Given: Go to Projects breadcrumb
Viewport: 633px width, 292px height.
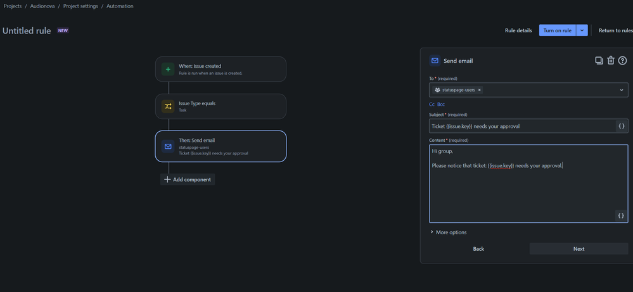Looking at the screenshot, I should tap(13, 6).
